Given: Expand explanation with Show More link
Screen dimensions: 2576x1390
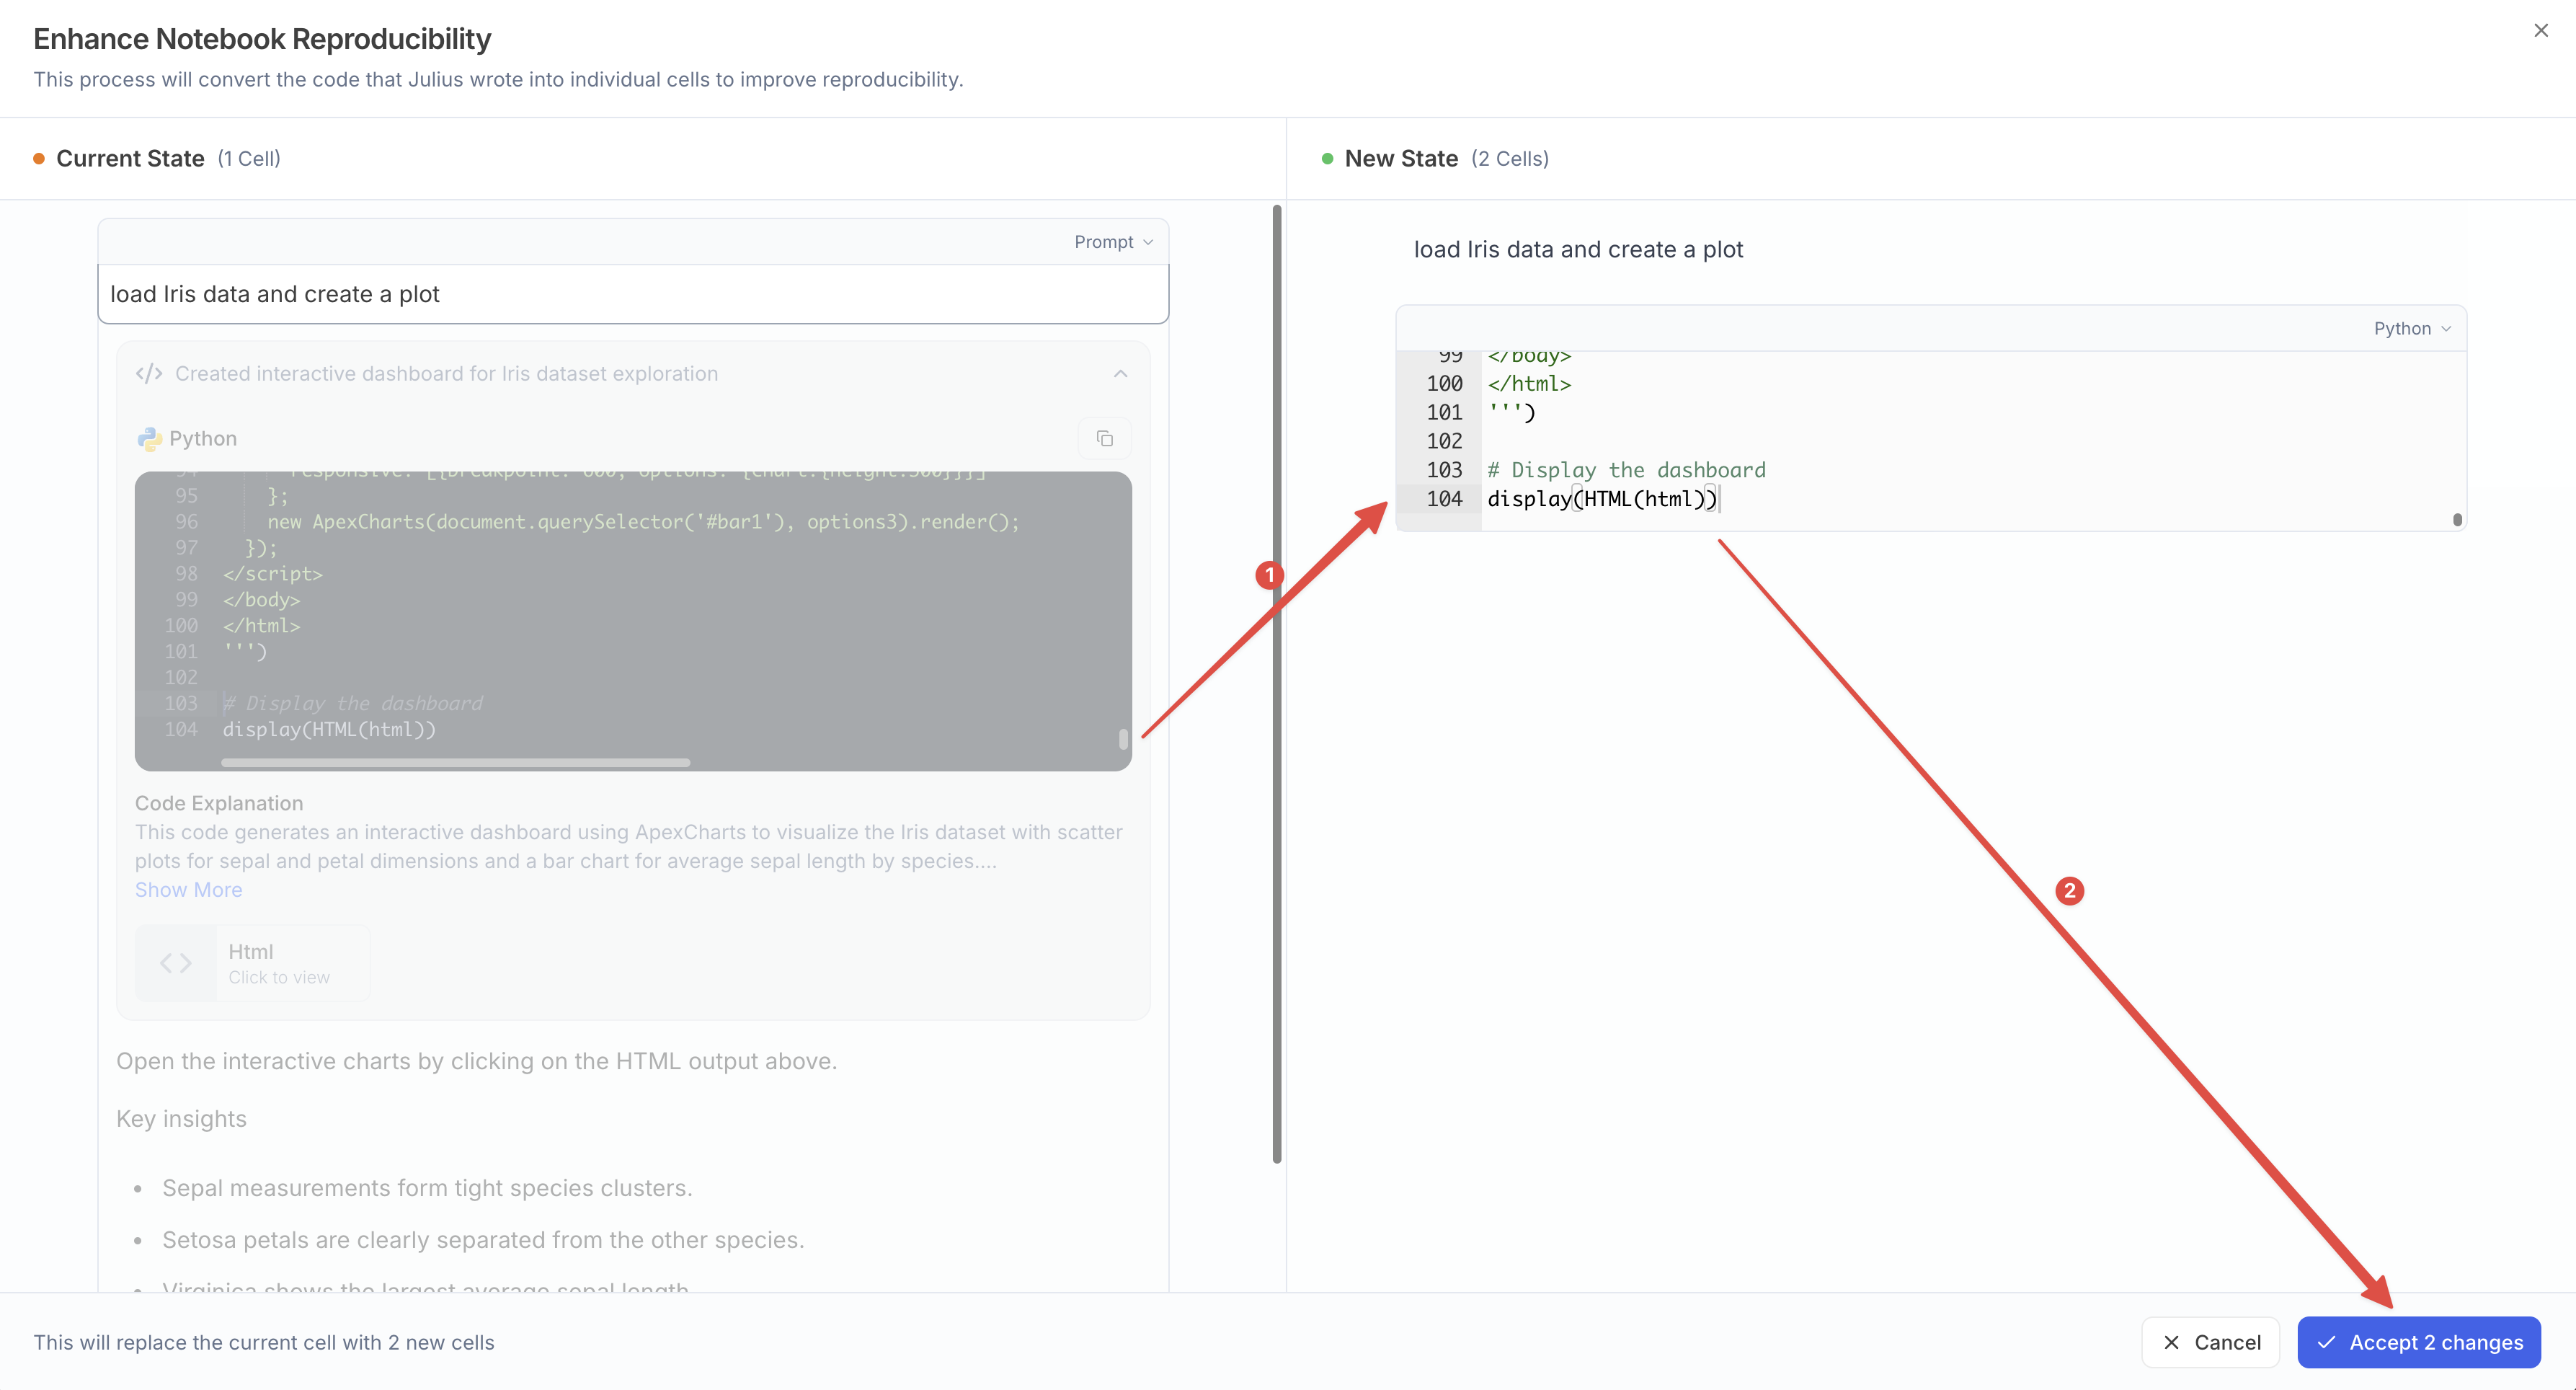Looking at the screenshot, I should (x=188, y=889).
